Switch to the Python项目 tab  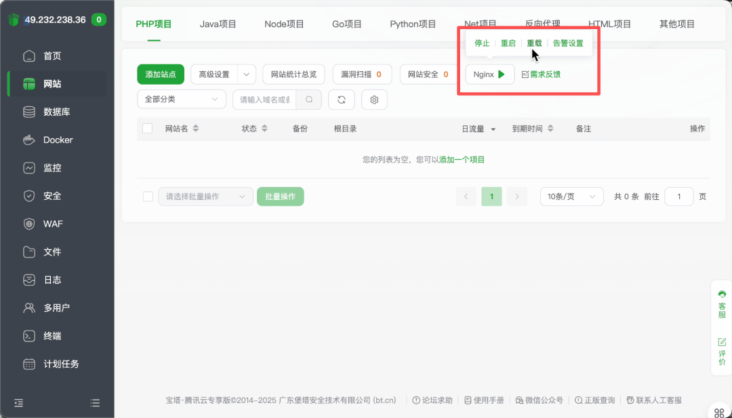coord(413,24)
